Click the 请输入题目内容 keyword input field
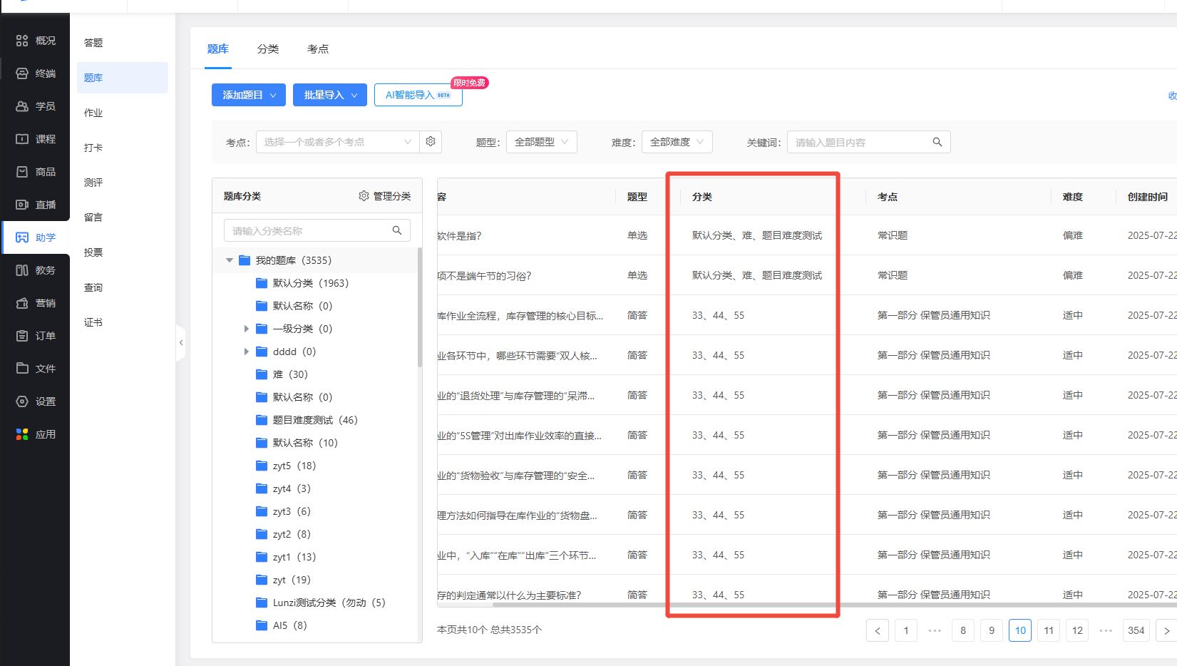1177x666 pixels. (859, 142)
